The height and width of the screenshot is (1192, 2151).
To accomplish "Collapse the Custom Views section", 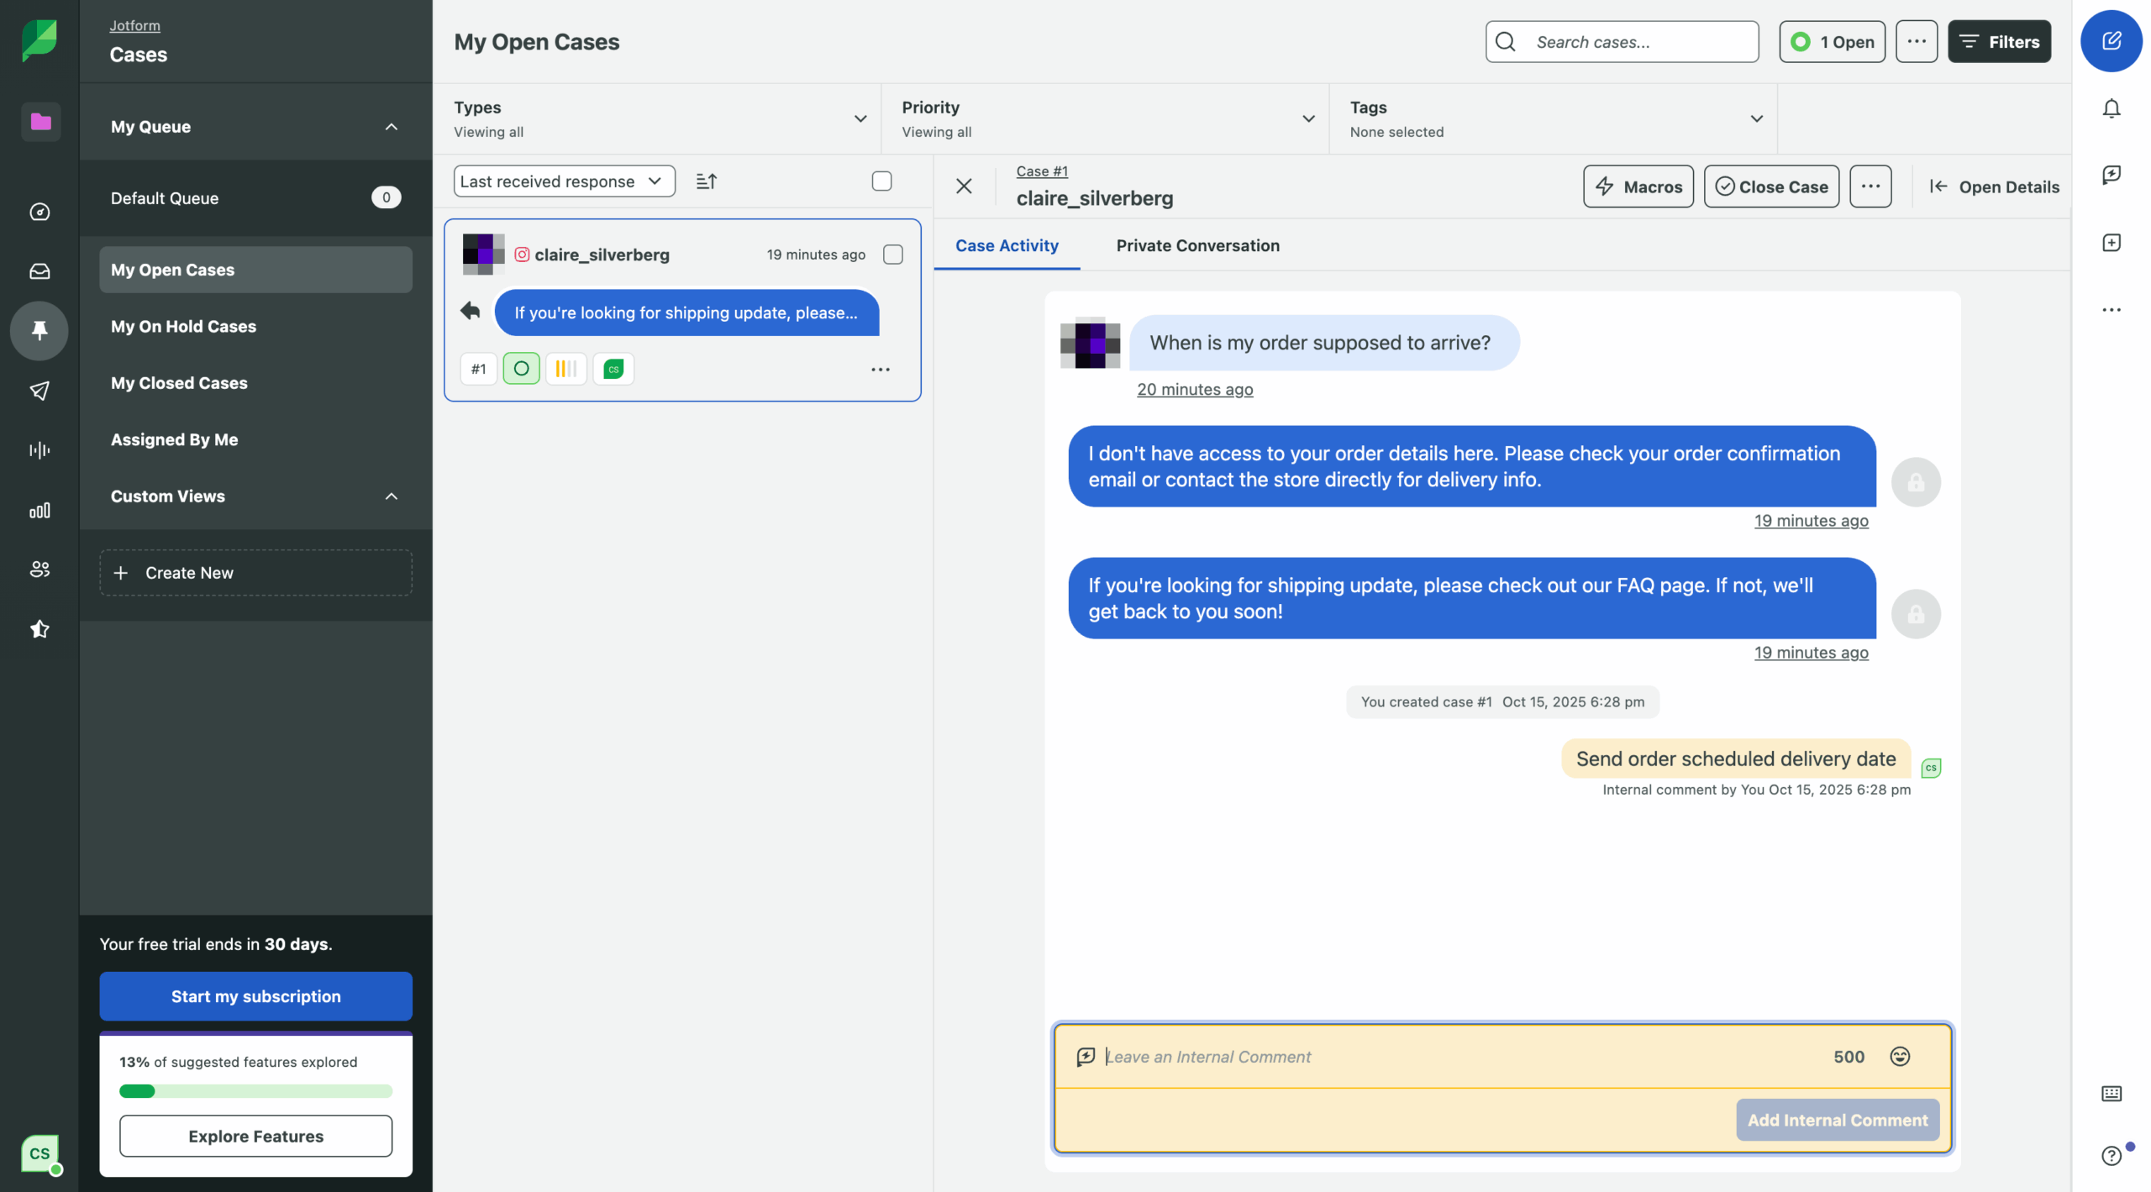I will click(x=391, y=496).
